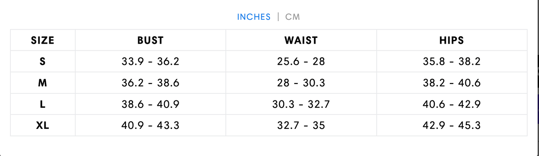
Task: Click hips value 35.8 - 38.2
Action: pos(452,62)
